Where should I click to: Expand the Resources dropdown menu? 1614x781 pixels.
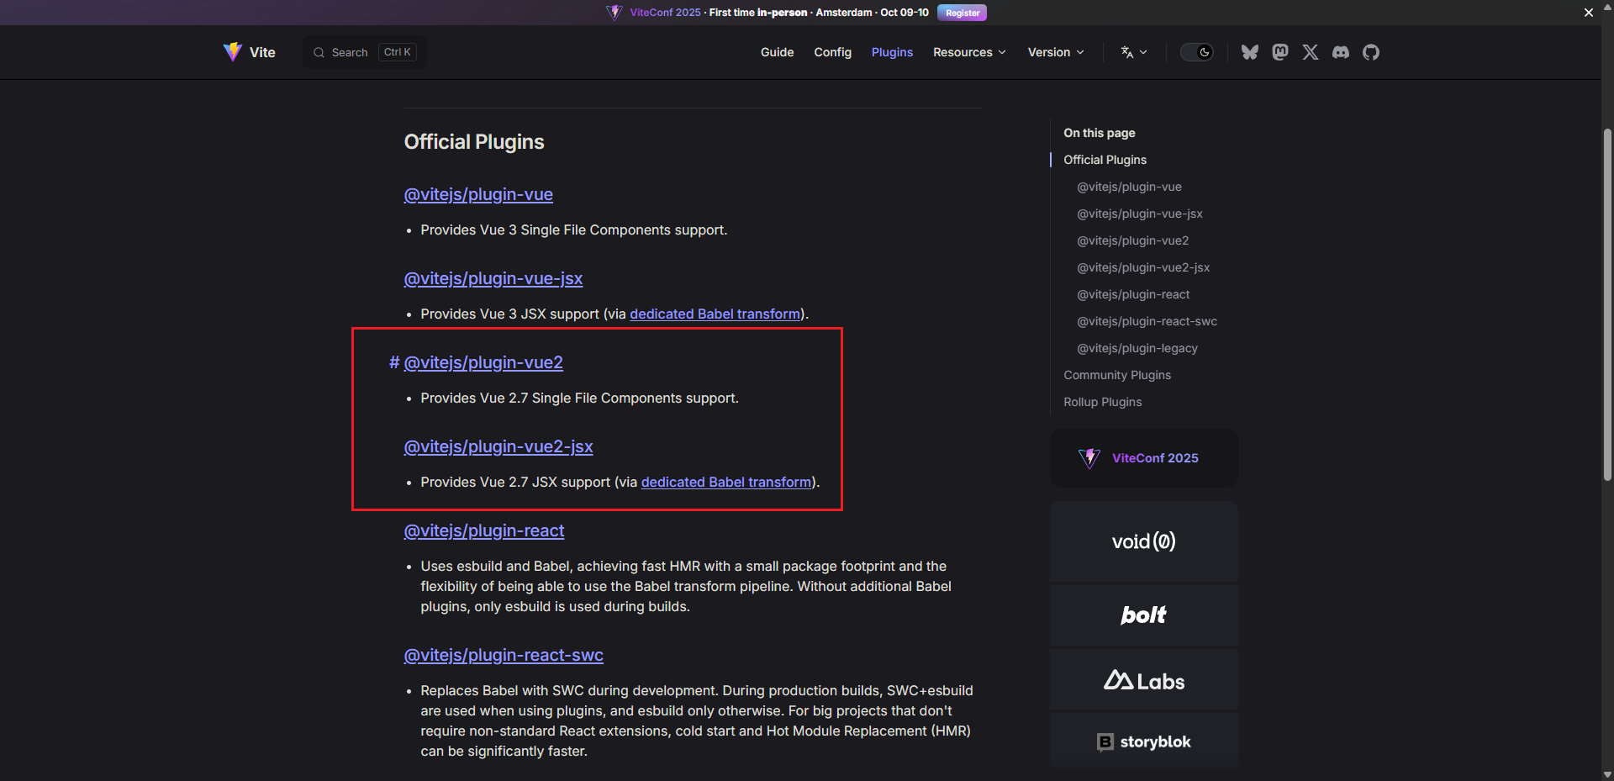(968, 52)
